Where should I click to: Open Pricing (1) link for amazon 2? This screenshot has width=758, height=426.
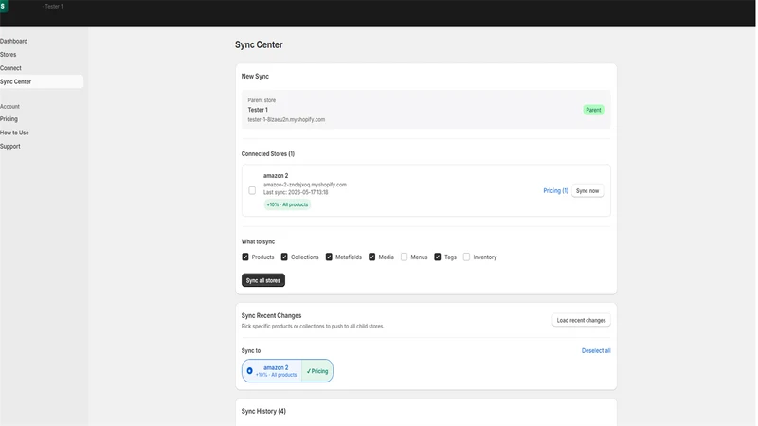point(555,191)
